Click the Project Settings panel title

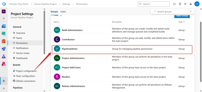pos(22,14)
